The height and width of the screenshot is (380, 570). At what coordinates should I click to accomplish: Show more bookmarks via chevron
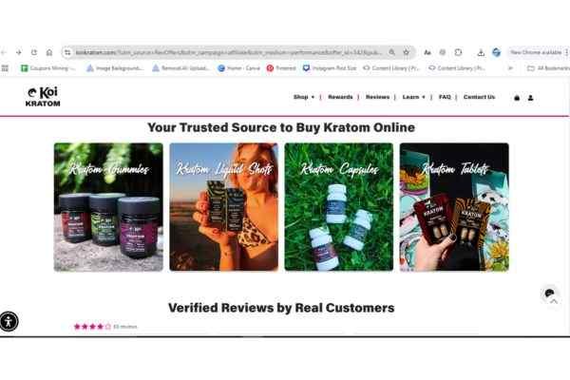510,68
